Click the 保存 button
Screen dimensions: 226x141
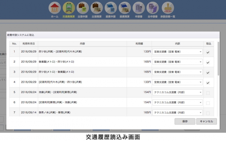tap(184, 122)
